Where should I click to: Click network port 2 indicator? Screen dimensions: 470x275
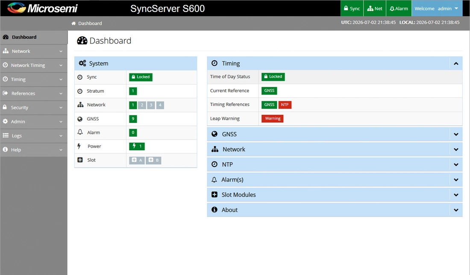(142, 105)
